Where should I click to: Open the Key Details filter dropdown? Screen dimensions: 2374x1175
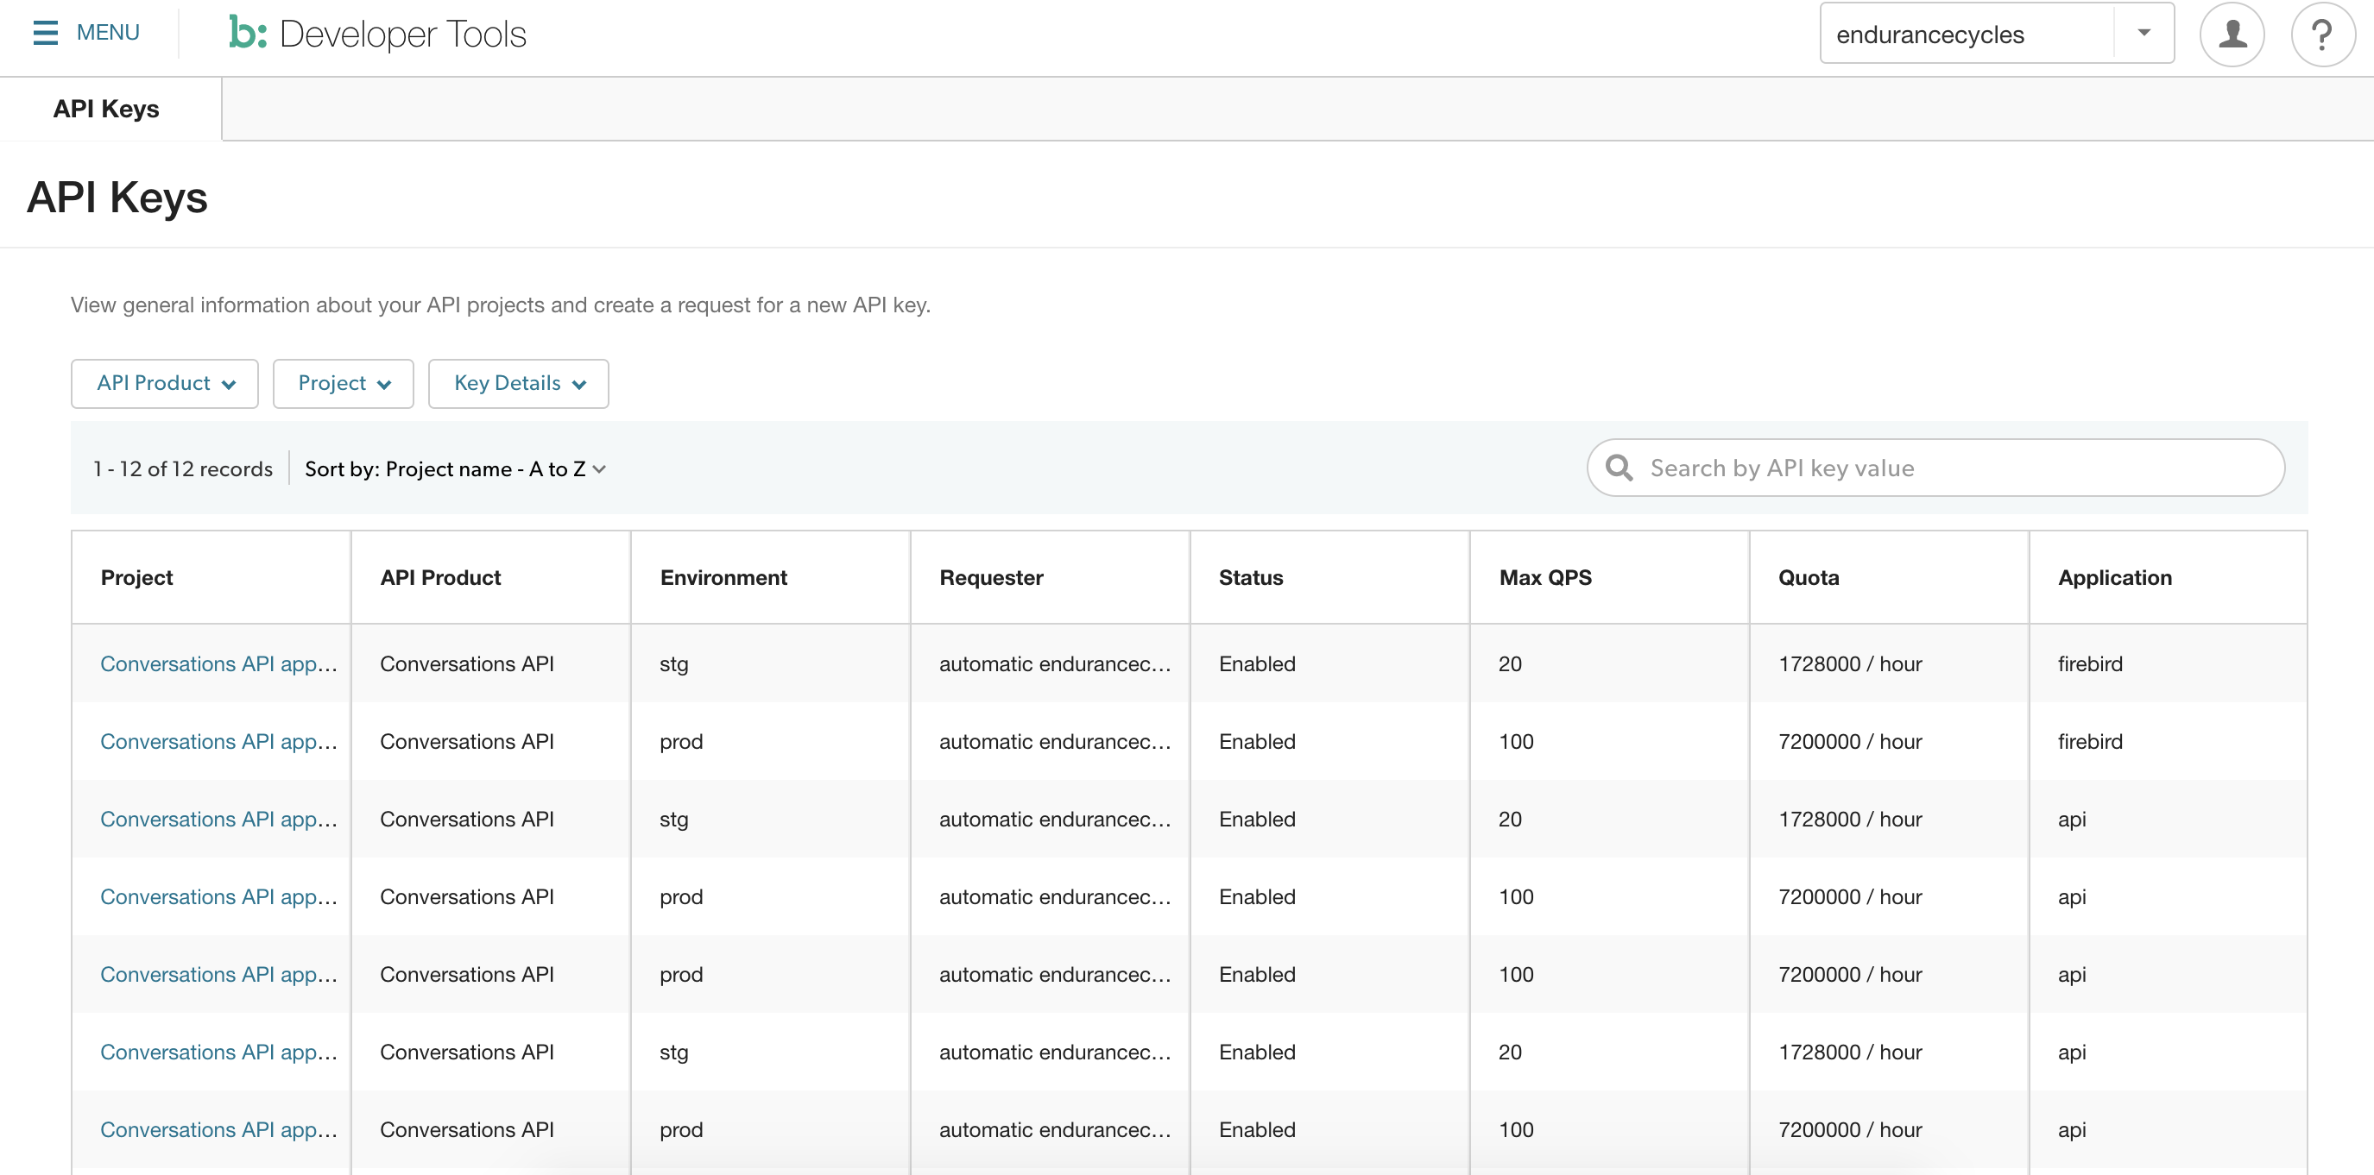tap(518, 383)
